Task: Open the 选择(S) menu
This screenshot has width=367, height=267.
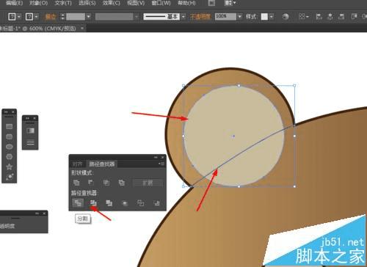Action: [87, 3]
